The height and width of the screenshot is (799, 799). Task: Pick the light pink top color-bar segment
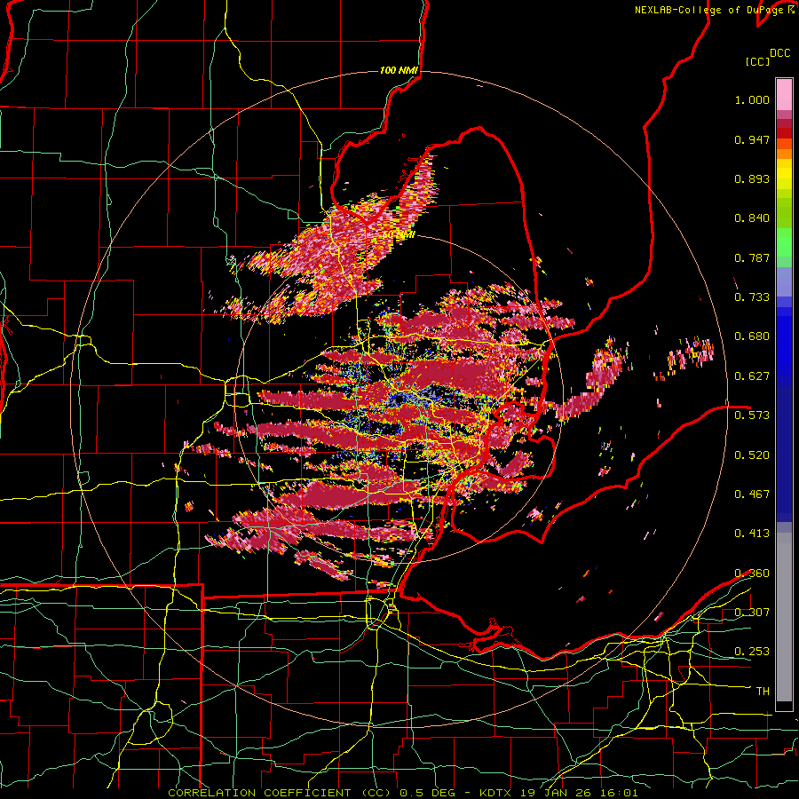784,95
